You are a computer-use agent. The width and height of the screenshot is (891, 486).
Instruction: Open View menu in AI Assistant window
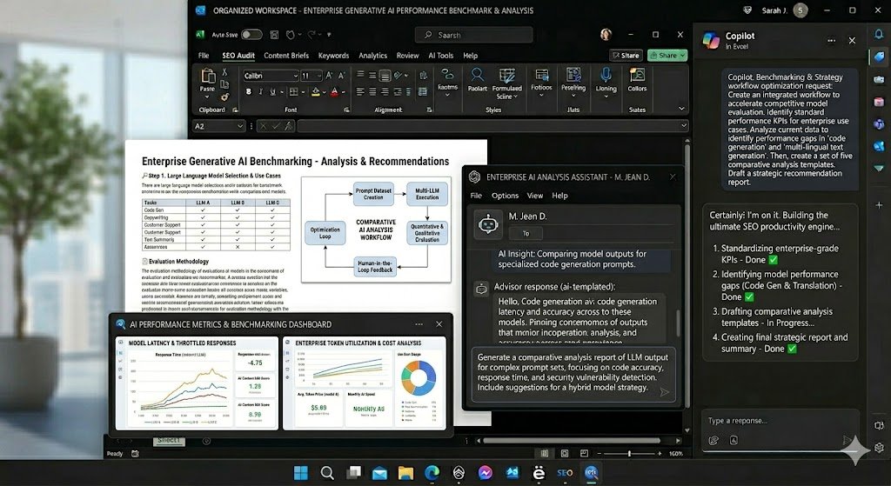[535, 196]
